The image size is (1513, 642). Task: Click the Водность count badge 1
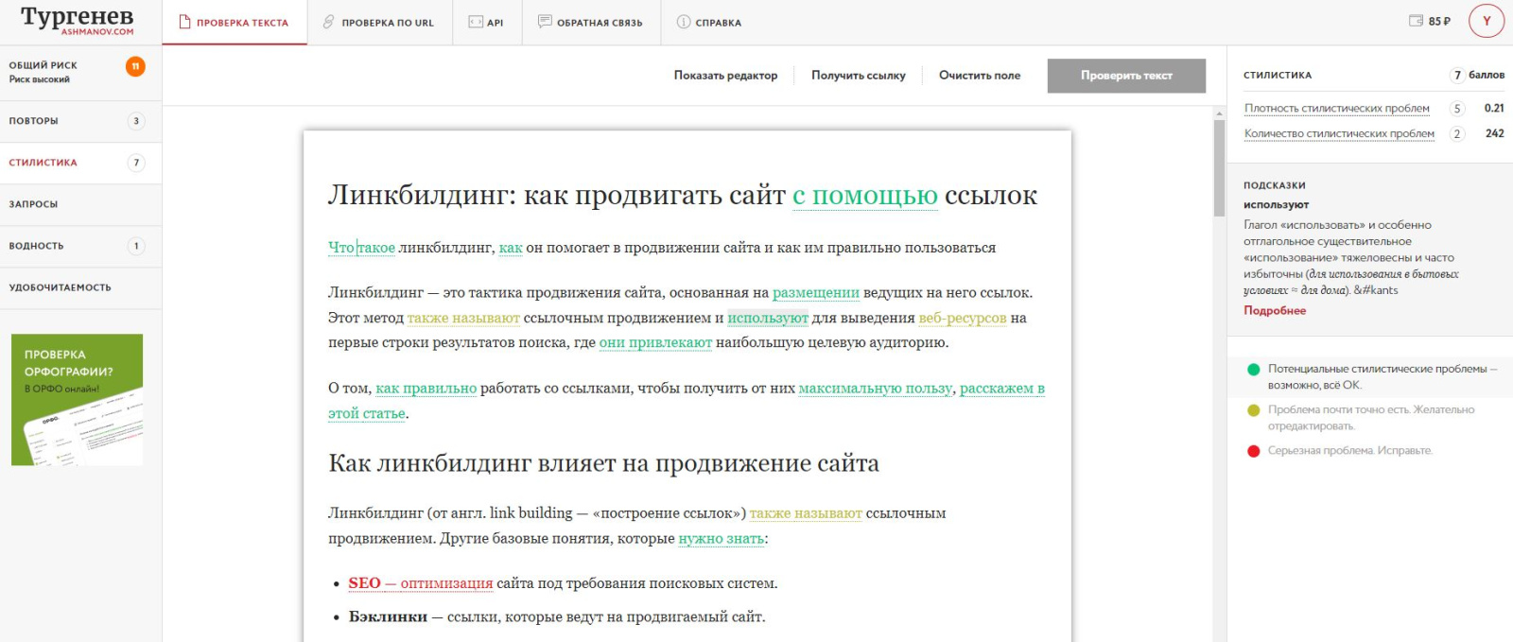[x=136, y=246]
